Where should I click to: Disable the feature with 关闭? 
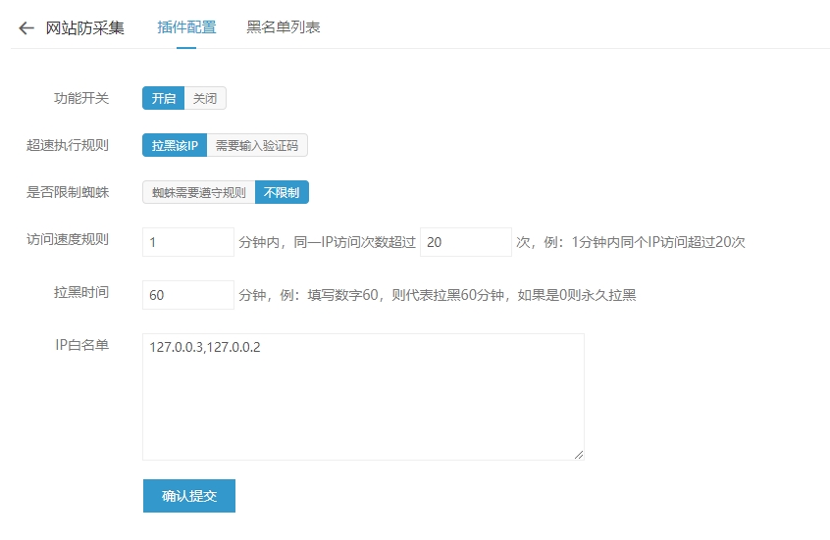point(205,98)
